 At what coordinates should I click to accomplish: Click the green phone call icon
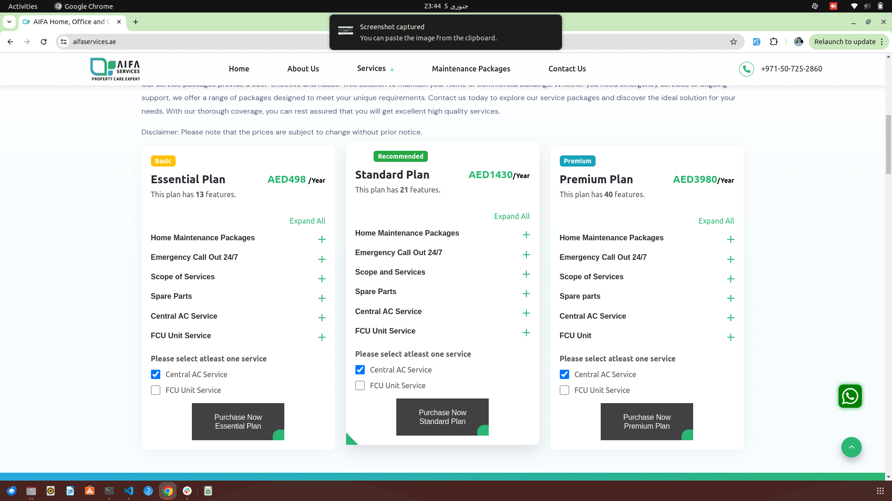[x=746, y=69]
